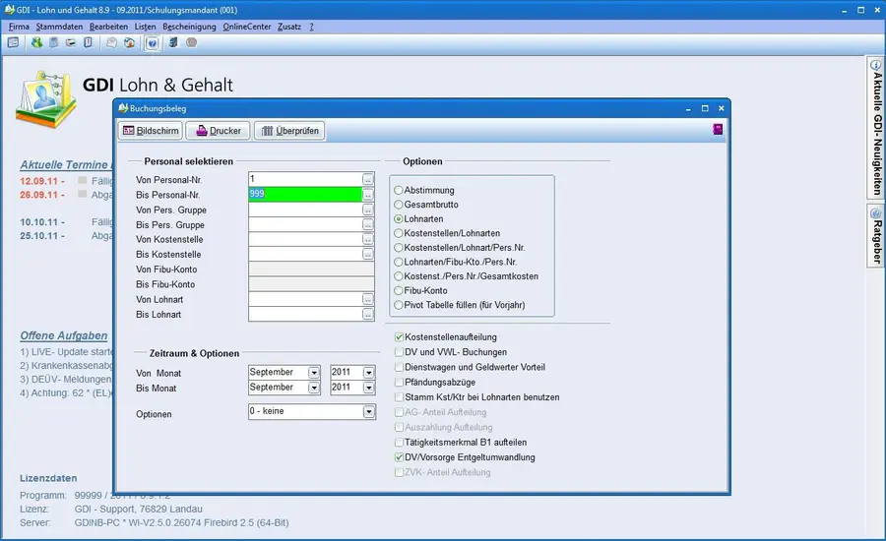Select the Fibu-Konto radio option

(x=399, y=291)
